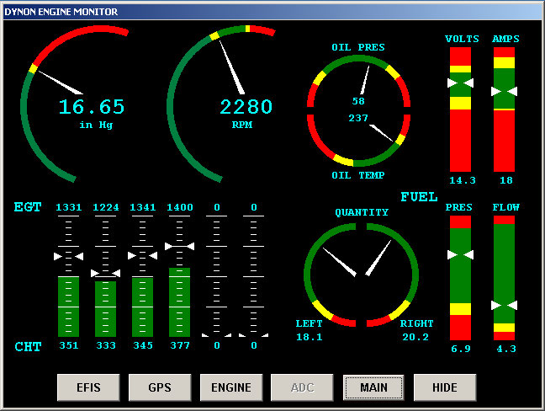Click the CHT row label
This screenshot has height=411, width=545.
pyautogui.click(x=28, y=347)
